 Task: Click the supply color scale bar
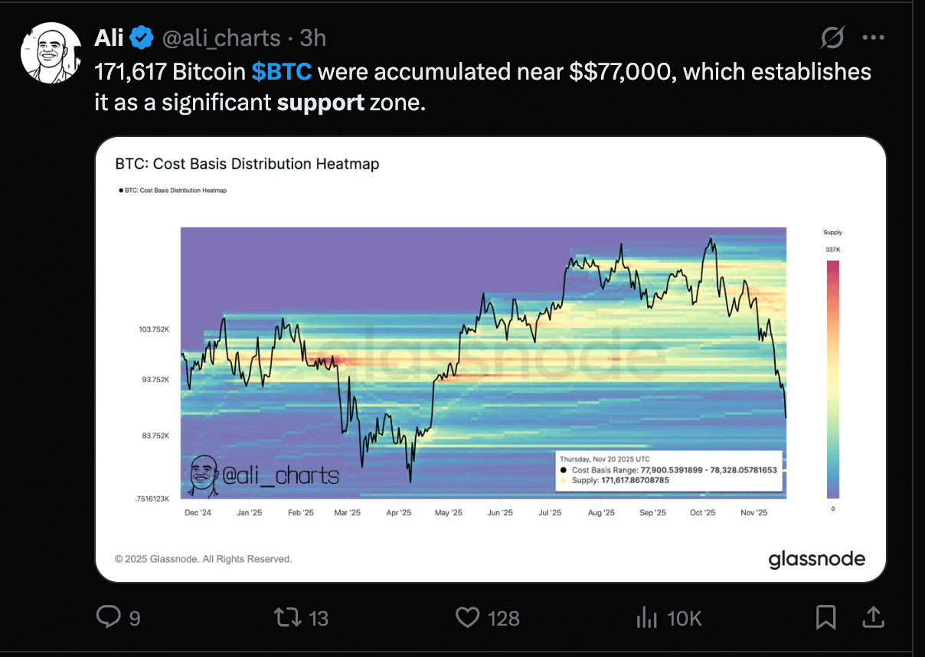click(x=832, y=379)
